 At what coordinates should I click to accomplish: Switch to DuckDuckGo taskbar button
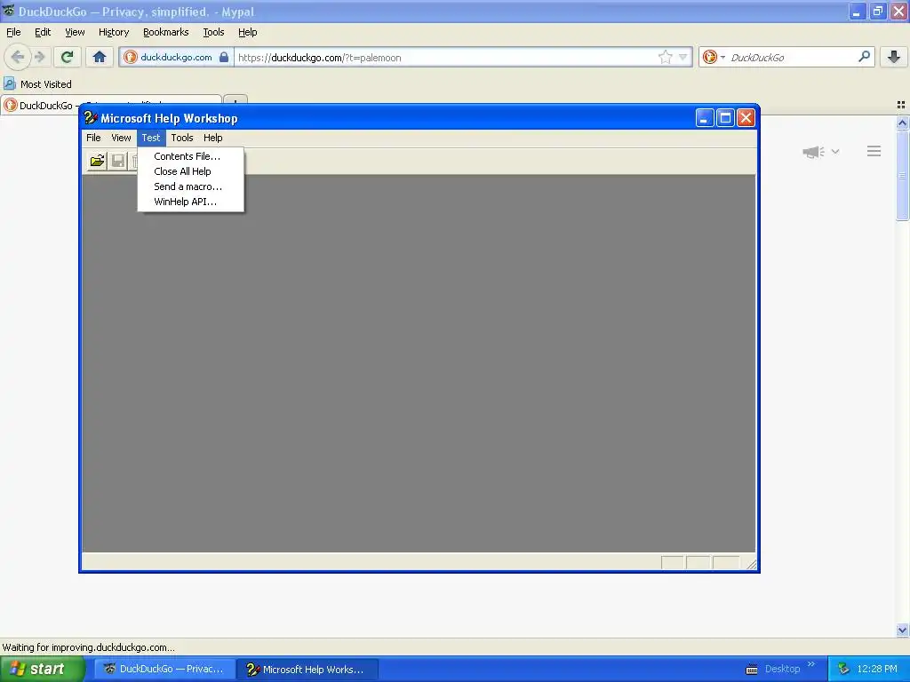click(x=164, y=669)
